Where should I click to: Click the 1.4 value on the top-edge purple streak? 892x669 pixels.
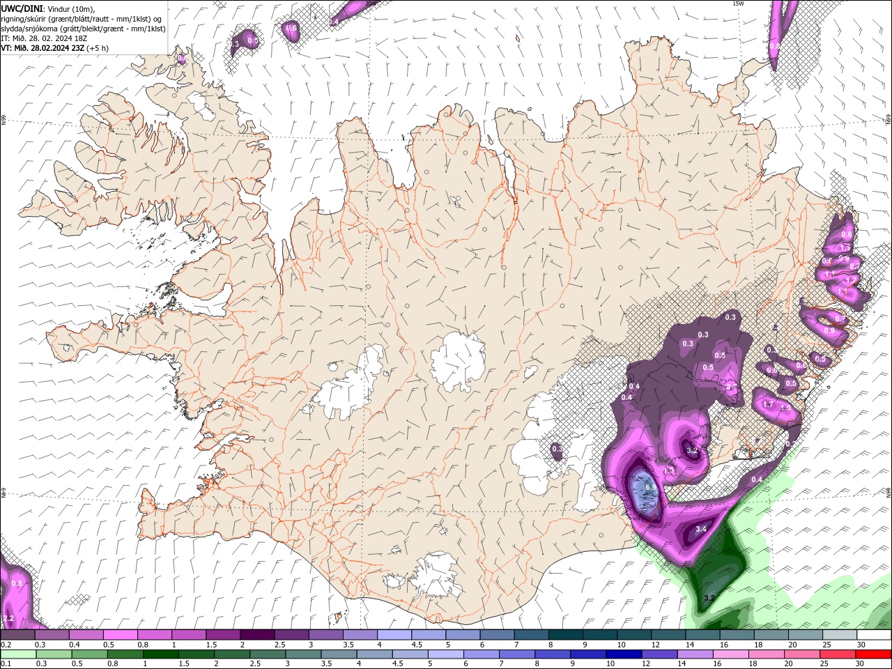coord(334,22)
